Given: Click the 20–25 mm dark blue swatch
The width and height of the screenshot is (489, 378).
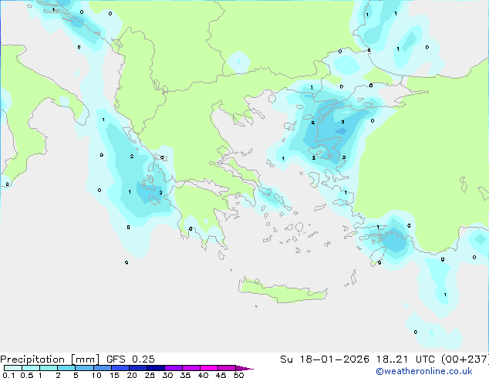Looking at the screenshot, I should pyautogui.click(x=137, y=368).
